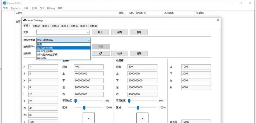Click the X button mapping field
Viewport: 256px width, 123px height.
(43, 81)
